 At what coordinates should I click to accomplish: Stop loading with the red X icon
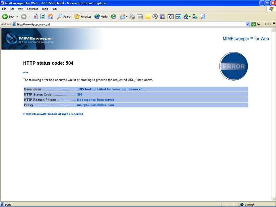coord(35,17)
